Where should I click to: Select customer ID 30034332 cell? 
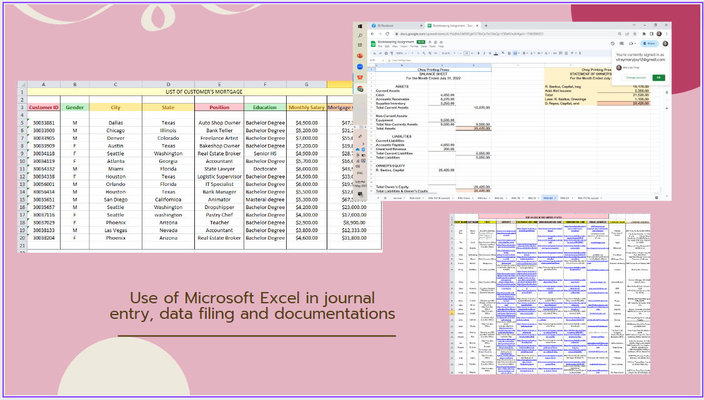pos(44,168)
